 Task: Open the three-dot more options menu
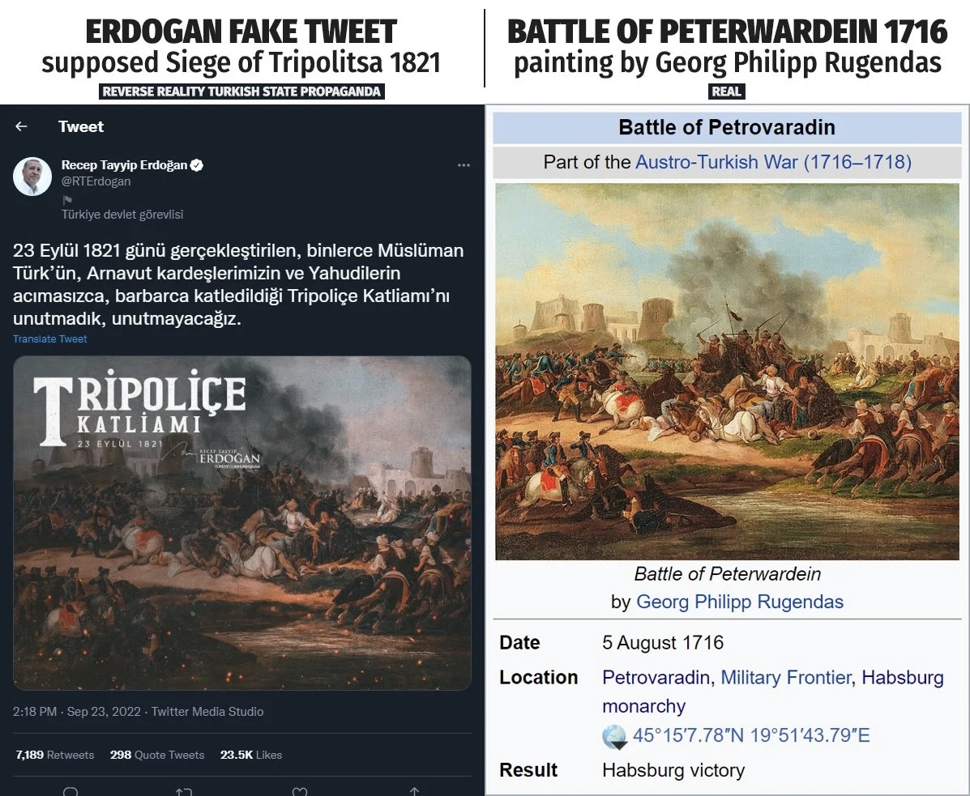pyautogui.click(x=464, y=165)
